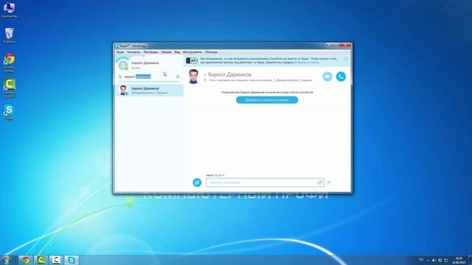Open the 'через Skype' dropdown
The width and height of the screenshot is (472, 265).
pyautogui.click(x=215, y=175)
